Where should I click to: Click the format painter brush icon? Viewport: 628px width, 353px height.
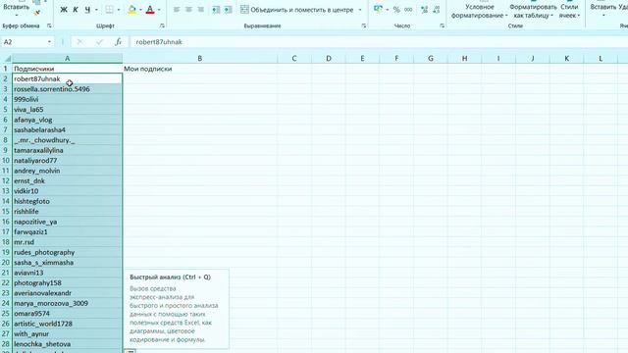click(x=37, y=13)
